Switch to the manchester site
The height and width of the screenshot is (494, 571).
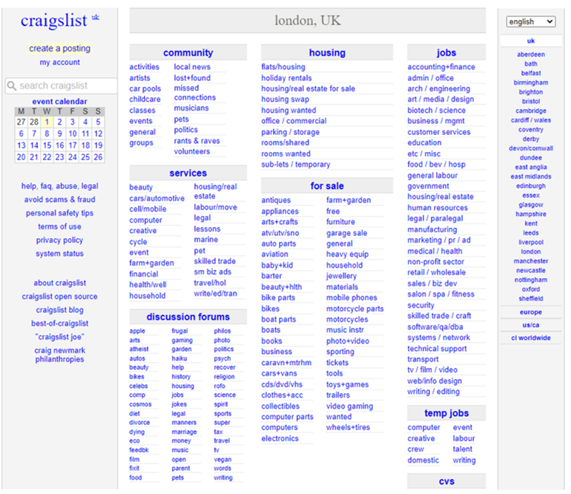click(x=530, y=261)
